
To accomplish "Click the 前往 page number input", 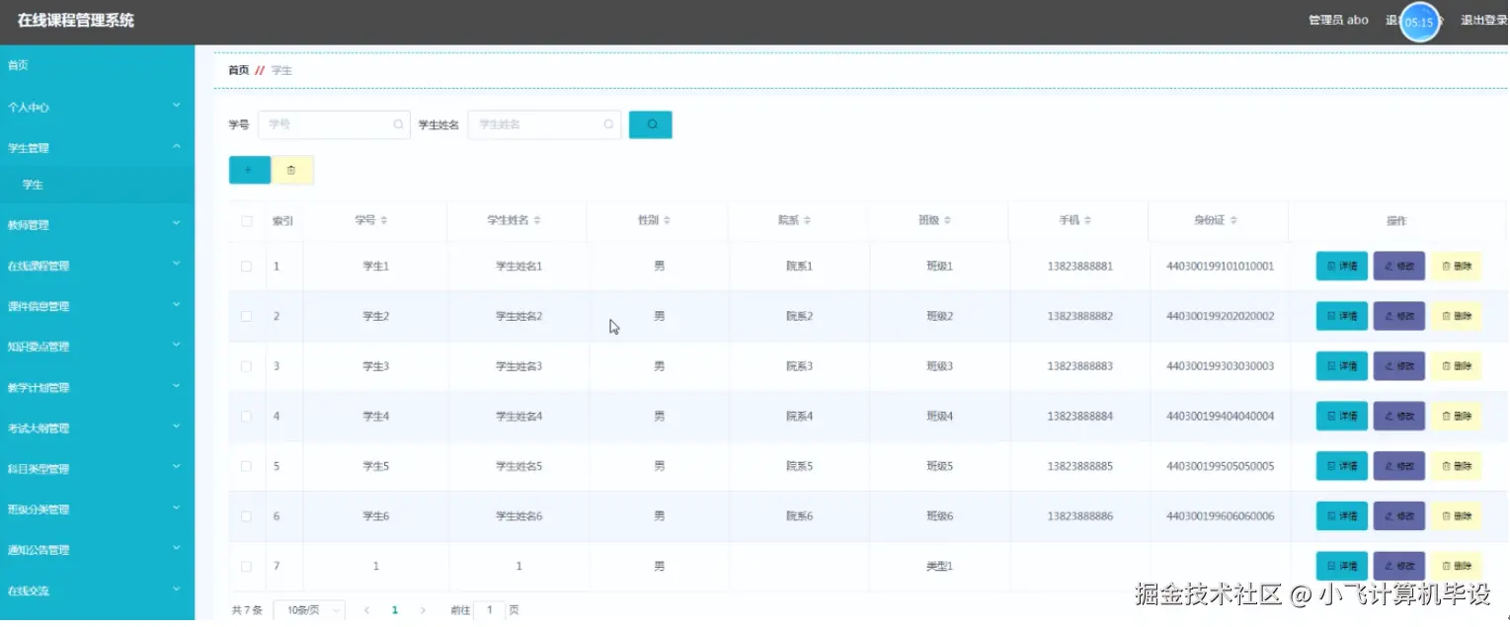I will pyautogui.click(x=490, y=610).
